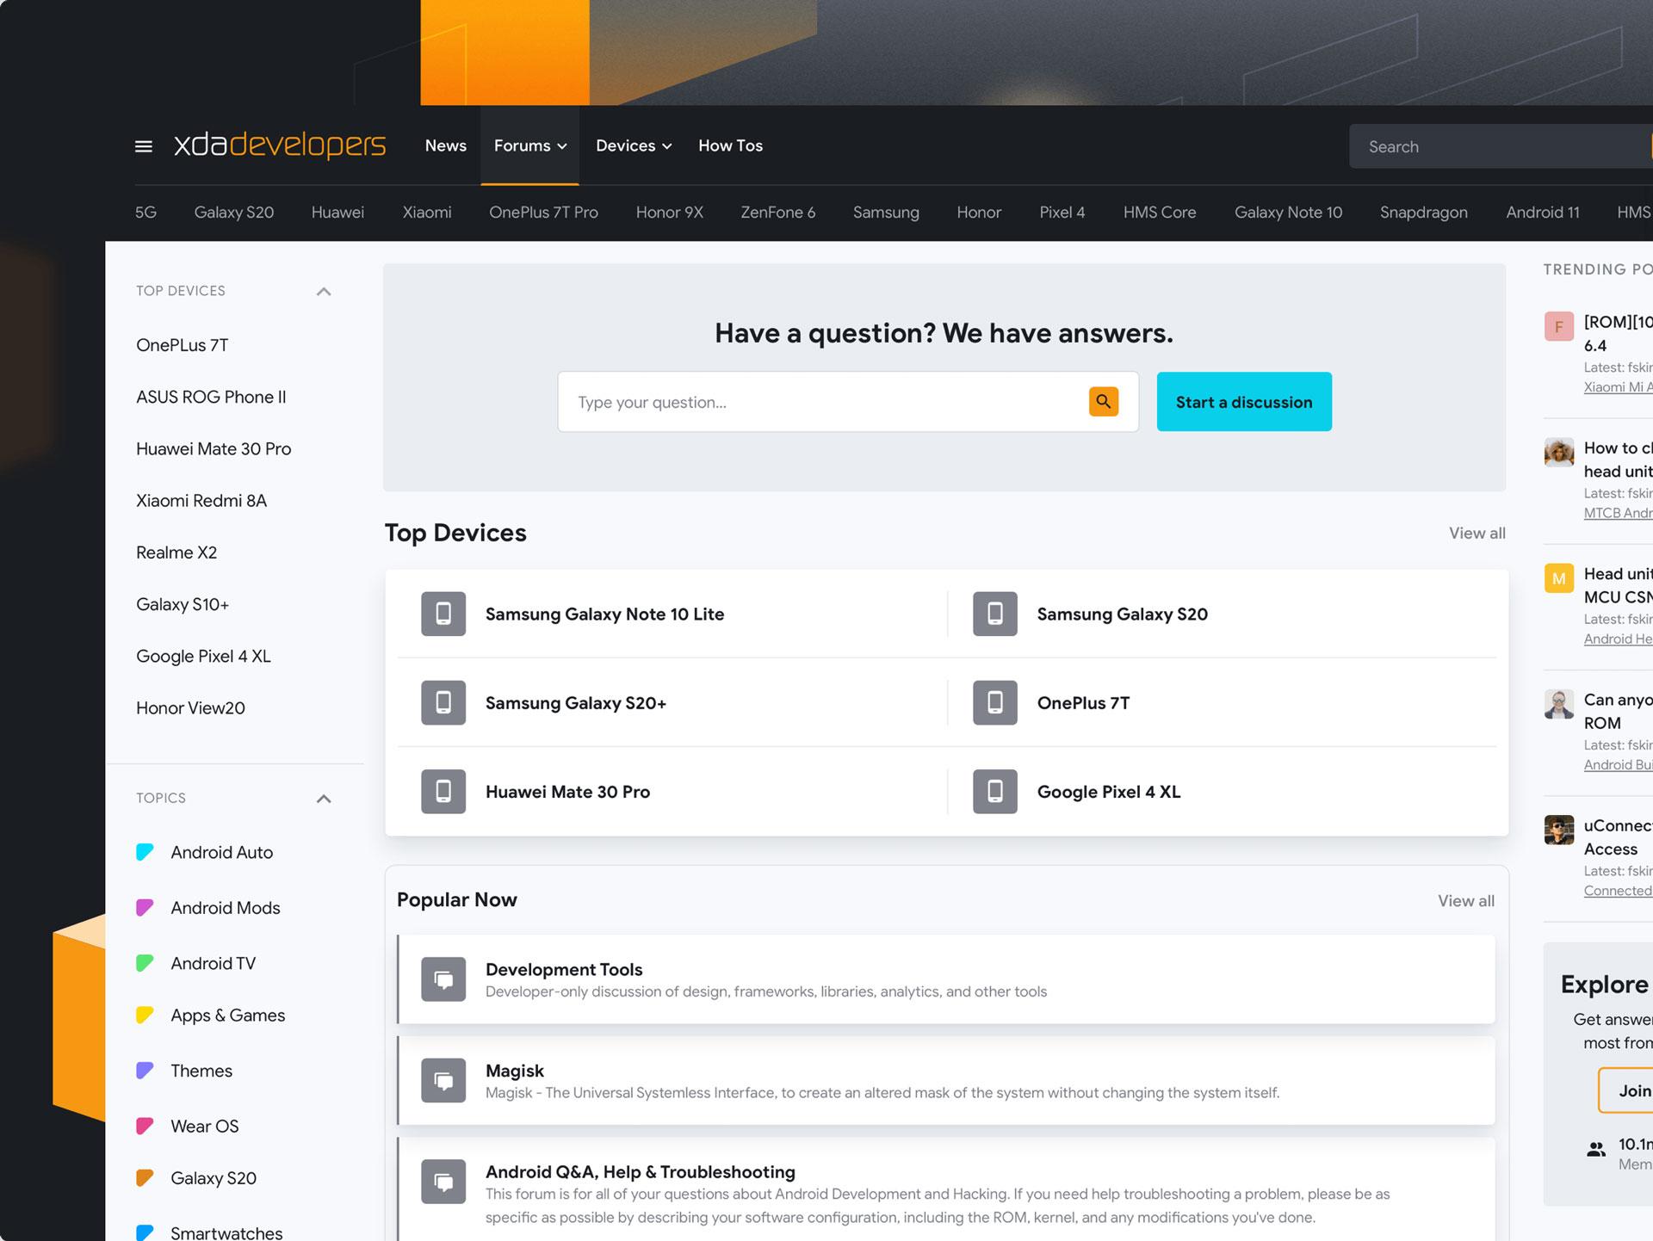Select the Themes topic icon

[145, 1070]
